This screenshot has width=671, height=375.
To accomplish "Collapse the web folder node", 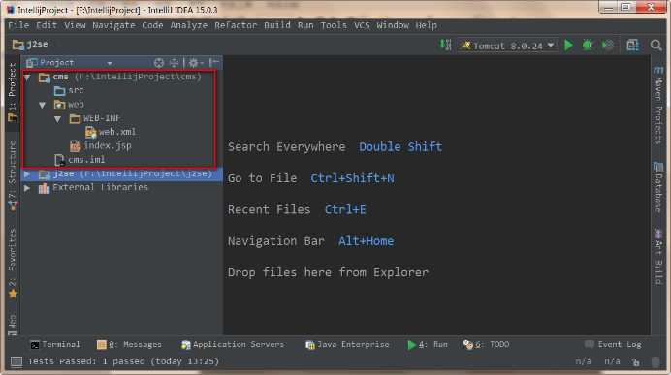I will coord(43,105).
